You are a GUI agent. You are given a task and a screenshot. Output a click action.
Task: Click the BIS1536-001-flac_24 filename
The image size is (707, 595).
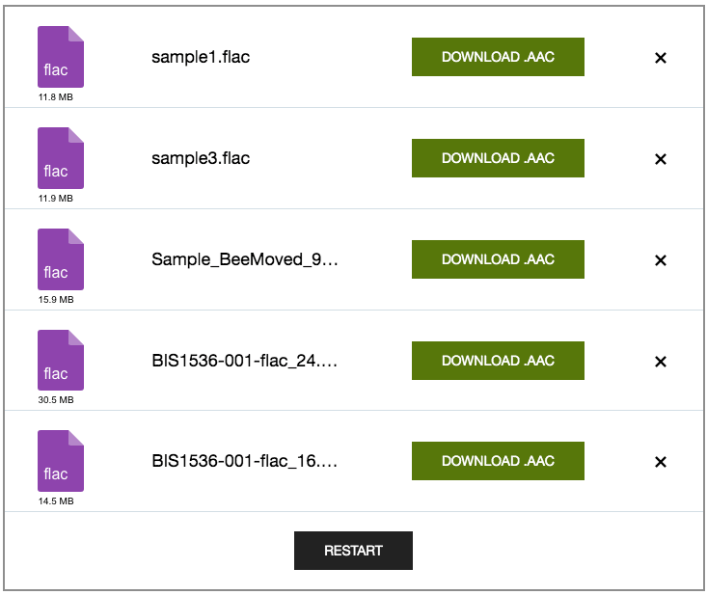(x=245, y=361)
